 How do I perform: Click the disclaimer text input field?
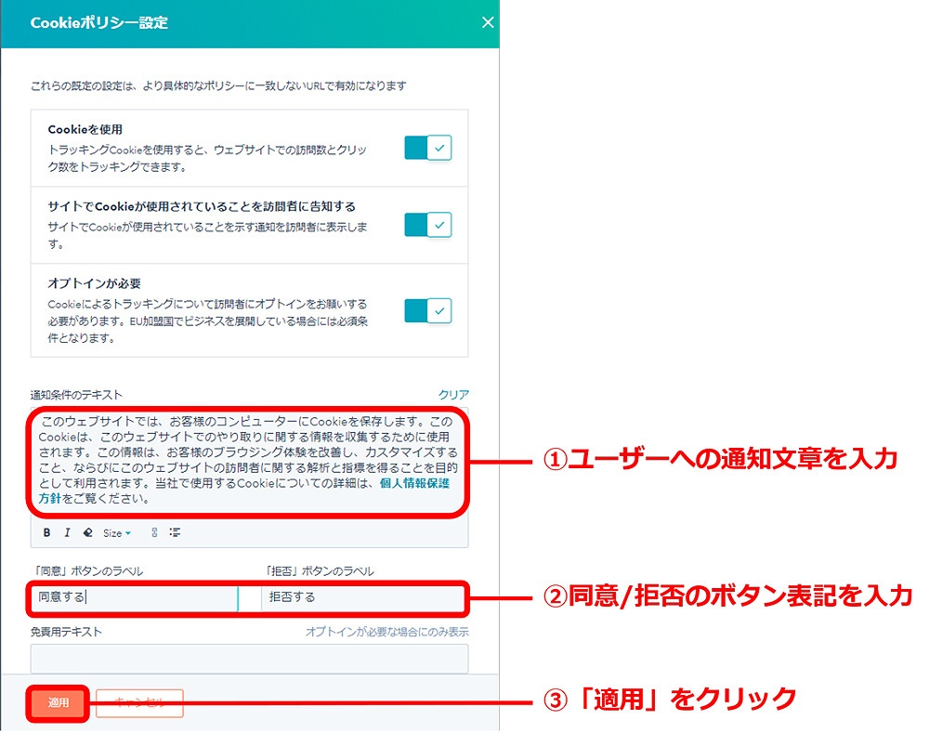[x=249, y=659]
